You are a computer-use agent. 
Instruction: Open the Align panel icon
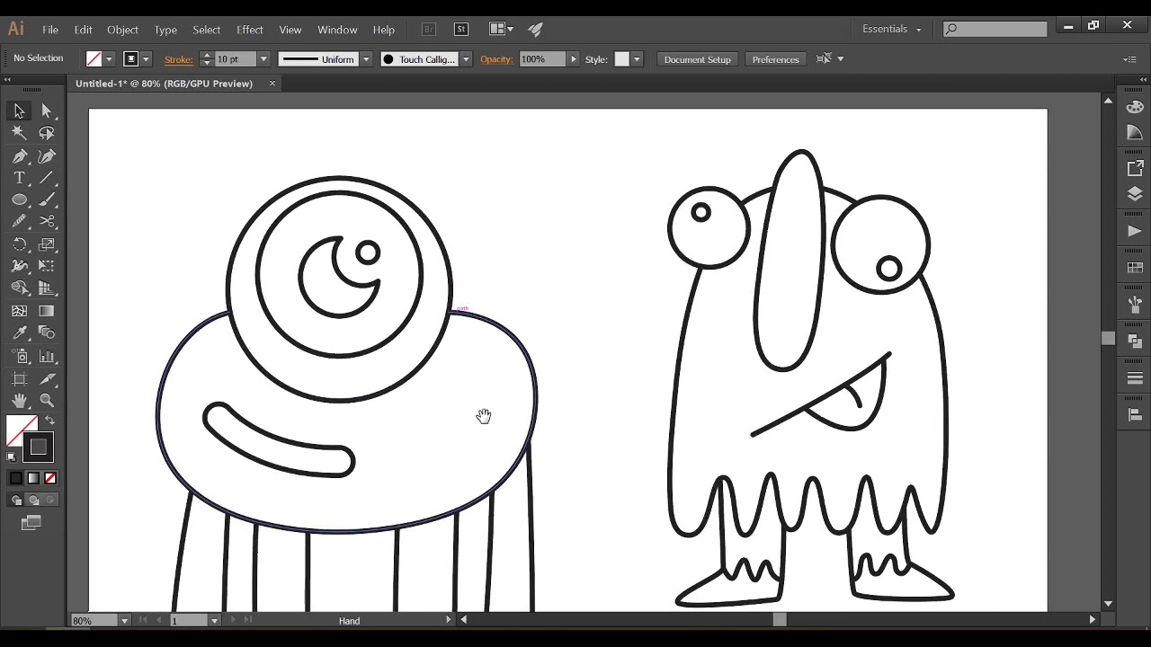click(1135, 414)
